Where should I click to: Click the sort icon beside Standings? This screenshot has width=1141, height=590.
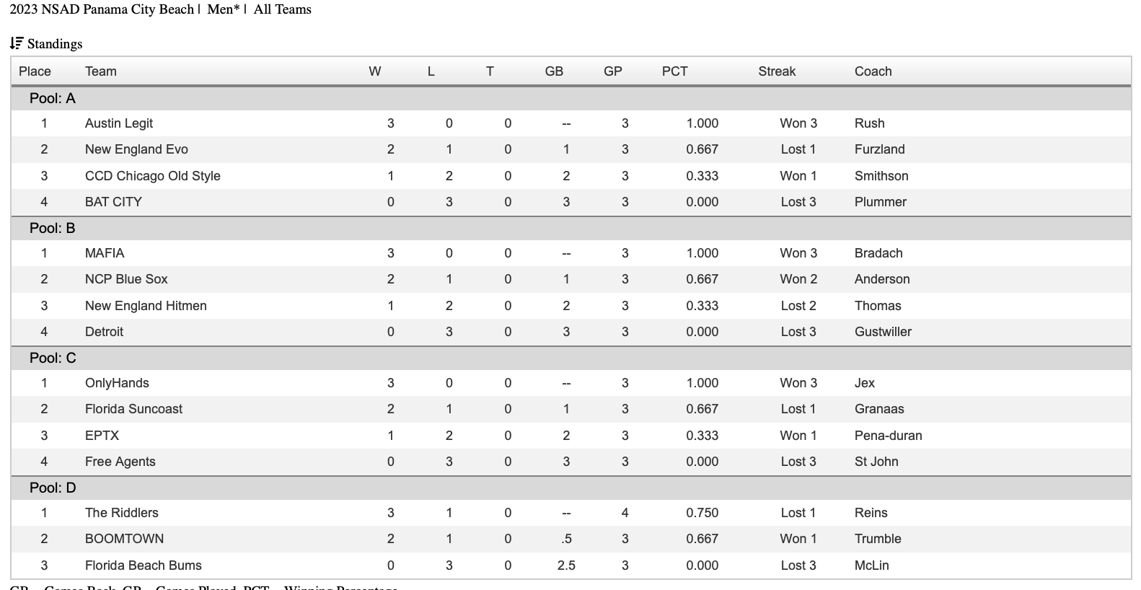click(x=17, y=43)
